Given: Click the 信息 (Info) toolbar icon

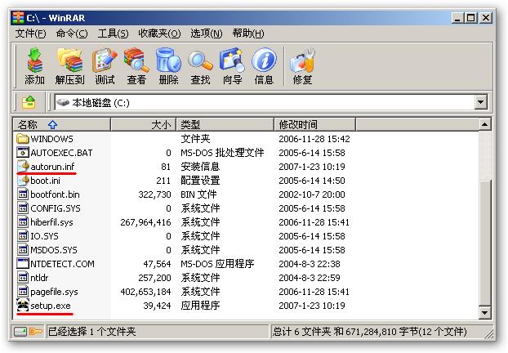Looking at the screenshot, I should coord(264,65).
